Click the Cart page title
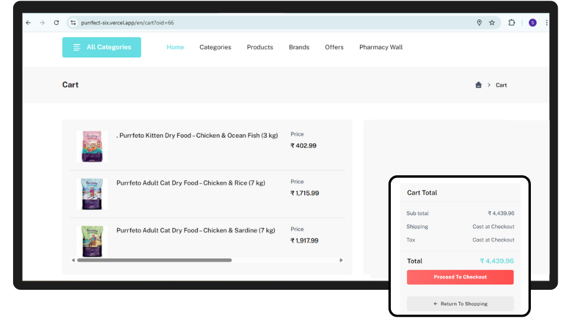 [70, 85]
